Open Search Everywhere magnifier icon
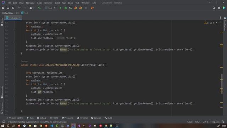227x128 pixels. (x=214, y=8)
